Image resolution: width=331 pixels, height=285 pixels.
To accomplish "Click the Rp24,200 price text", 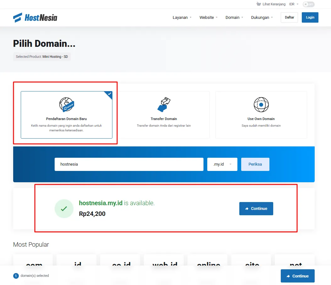I will tap(92, 214).
